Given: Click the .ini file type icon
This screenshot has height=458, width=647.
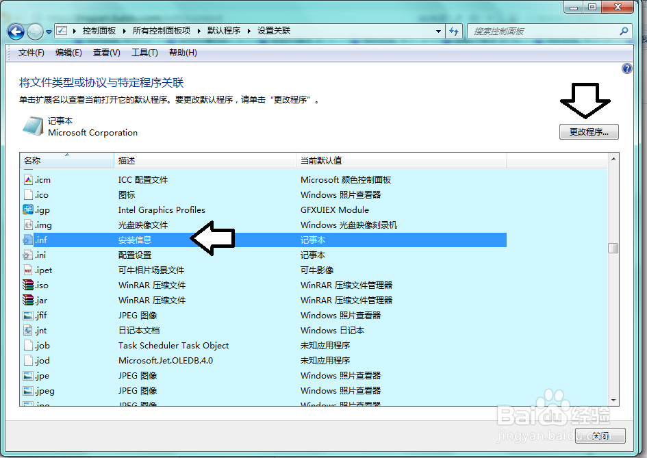Looking at the screenshot, I should point(28,255).
